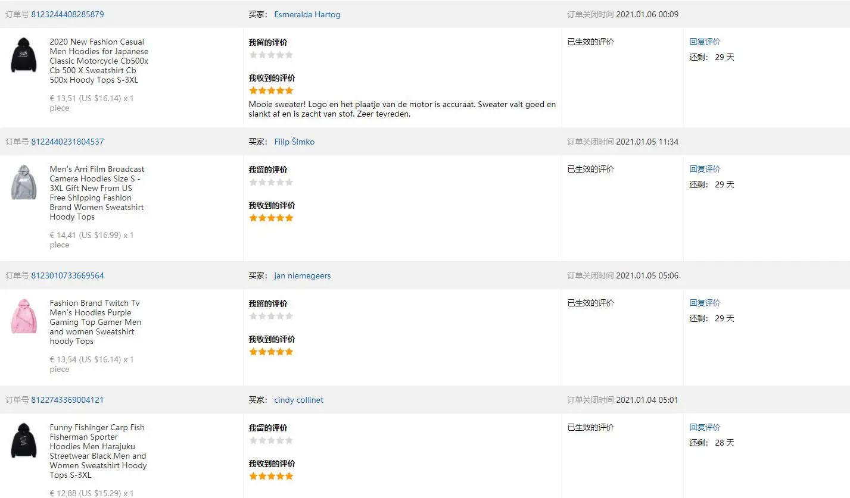Click black Motorcycle hoodie thumbnail

click(24, 55)
